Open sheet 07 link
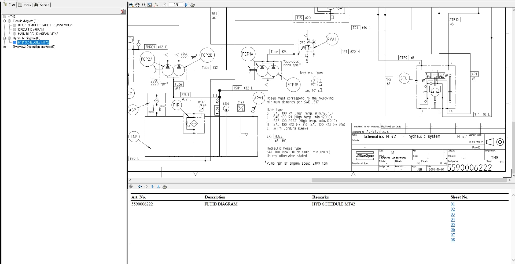This screenshot has width=515, height=264. click(x=453, y=235)
